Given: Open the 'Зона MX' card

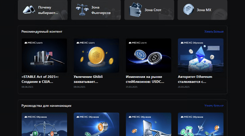Looking at the screenshot, I should [x=202, y=10].
